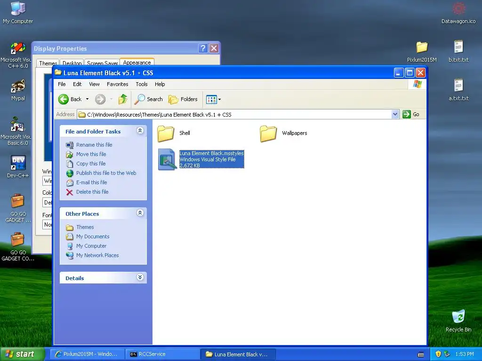The image size is (482, 361).
Task: Click the Publish to Web globe icon
Action: 70,173
